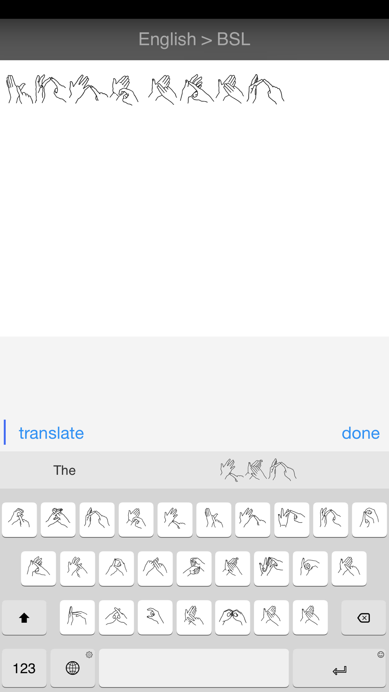This screenshot has height=692, width=389.
Task: Tap the BSL sign key in B position
Action: click(233, 617)
